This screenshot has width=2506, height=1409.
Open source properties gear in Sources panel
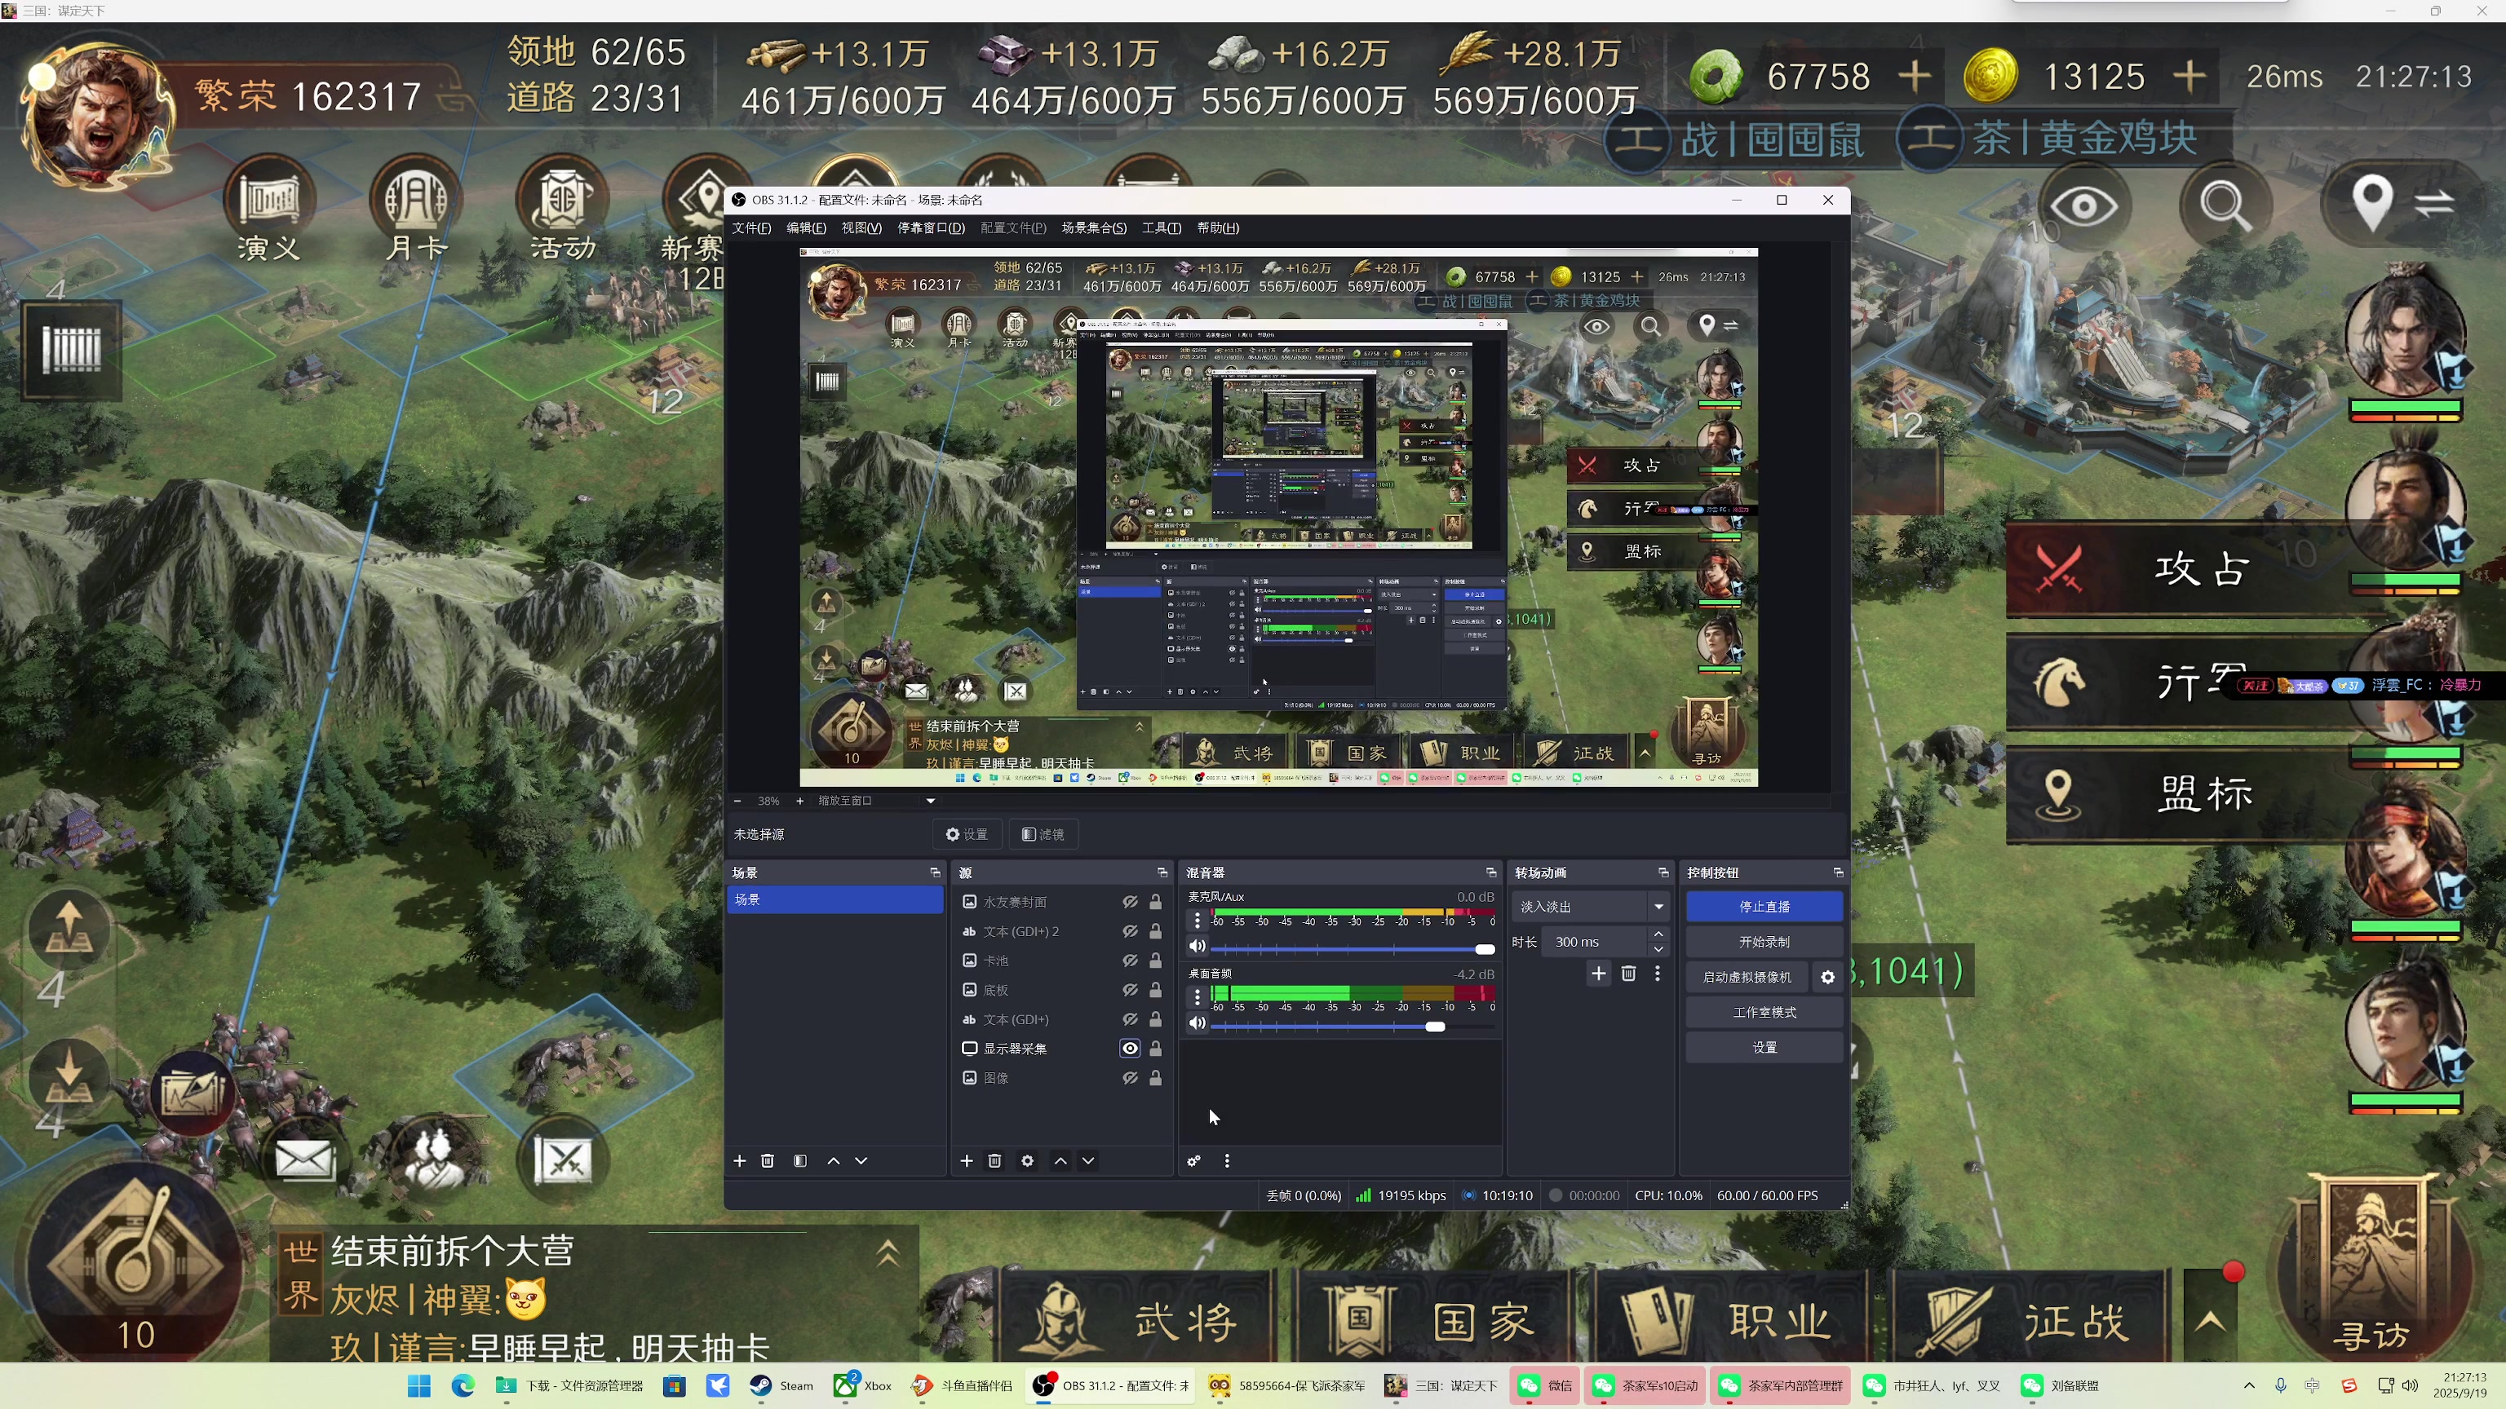pos(1027,1160)
